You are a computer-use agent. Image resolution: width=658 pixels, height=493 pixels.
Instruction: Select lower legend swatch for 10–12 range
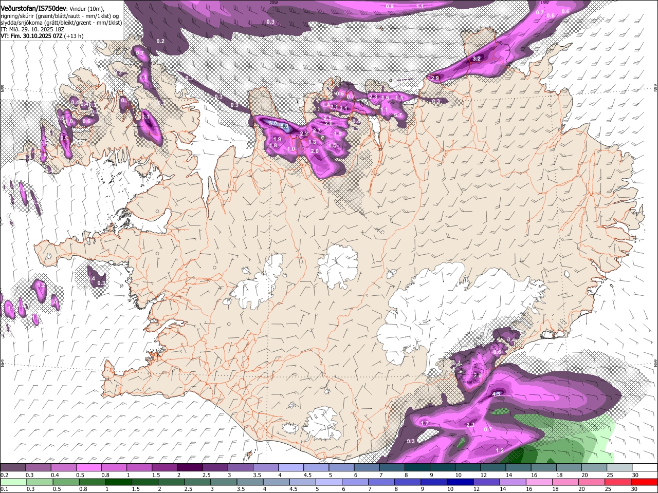461,482
